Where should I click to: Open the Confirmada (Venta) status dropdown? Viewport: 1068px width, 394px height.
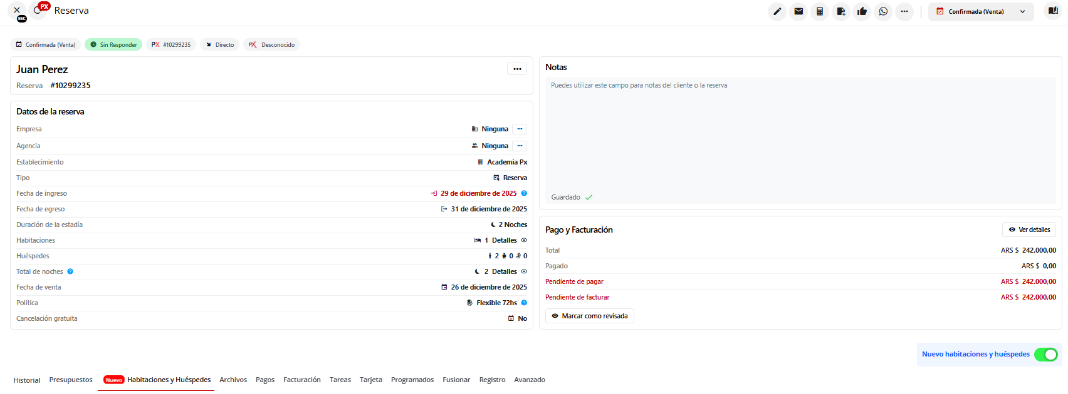(x=981, y=11)
